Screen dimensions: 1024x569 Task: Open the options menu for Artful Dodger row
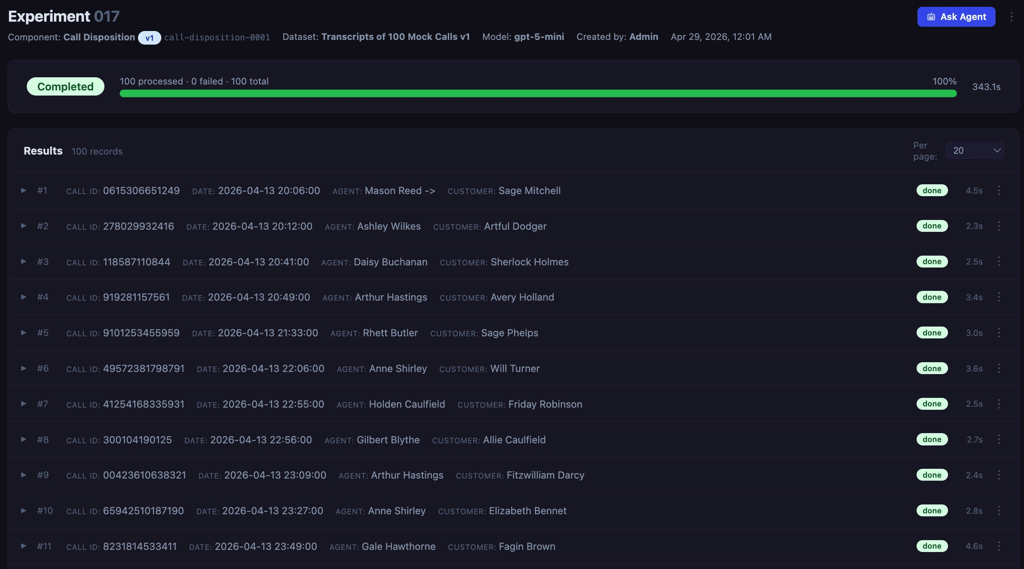pos(999,226)
